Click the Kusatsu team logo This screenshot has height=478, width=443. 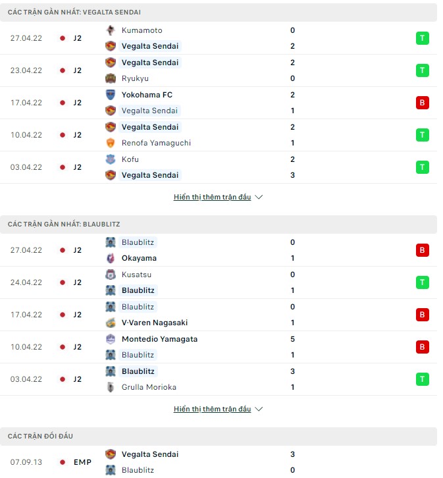click(x=111, y=275)
